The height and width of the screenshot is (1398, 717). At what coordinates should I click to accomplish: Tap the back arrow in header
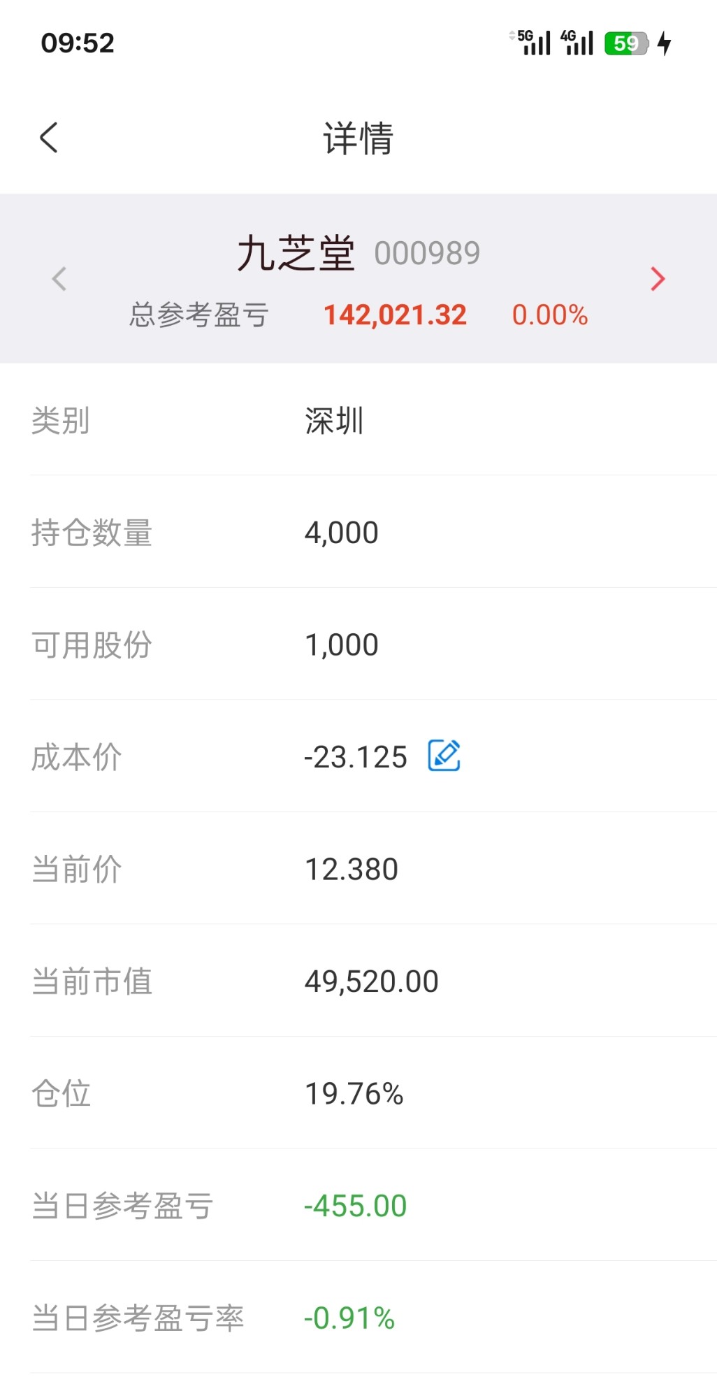pyautogui.click(x=49, y=138)
